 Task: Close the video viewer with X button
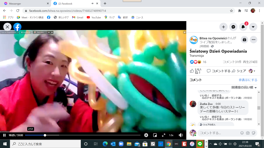coord(7,27)
